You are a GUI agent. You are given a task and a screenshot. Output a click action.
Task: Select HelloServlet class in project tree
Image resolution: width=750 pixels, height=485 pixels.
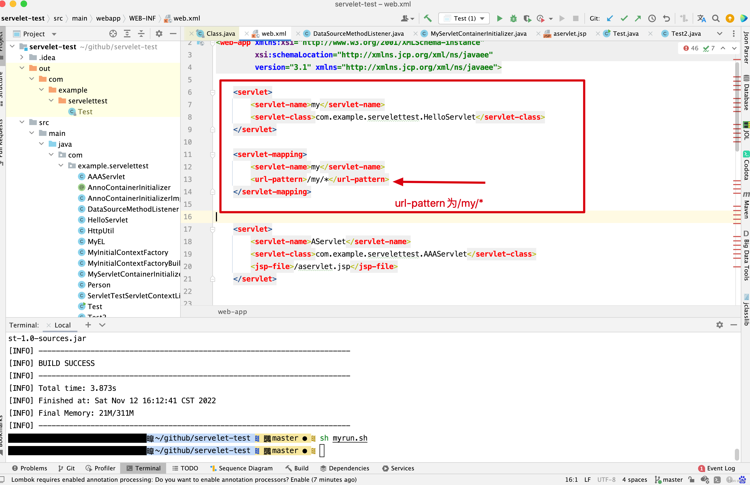[107, 220]
